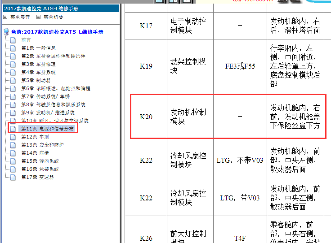The width and height of the screenshot is (331, 243).
Task: Click the 电子制动控制模块 cell
Action: point(190,26)
